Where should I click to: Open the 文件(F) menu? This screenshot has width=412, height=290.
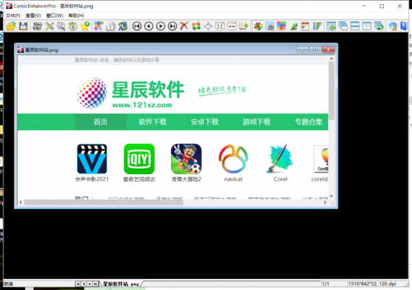pyautogui.click(x=13, y=16)
